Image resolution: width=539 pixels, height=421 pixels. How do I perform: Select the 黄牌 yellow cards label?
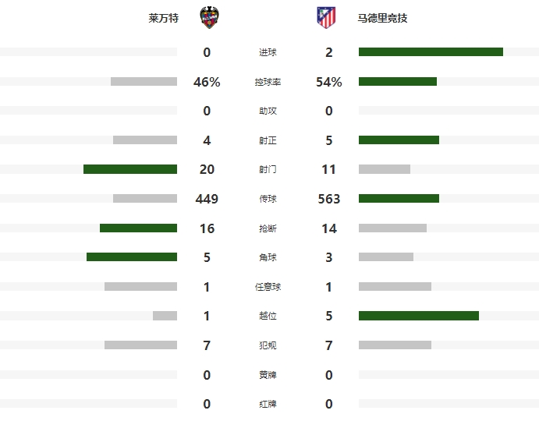268,374
